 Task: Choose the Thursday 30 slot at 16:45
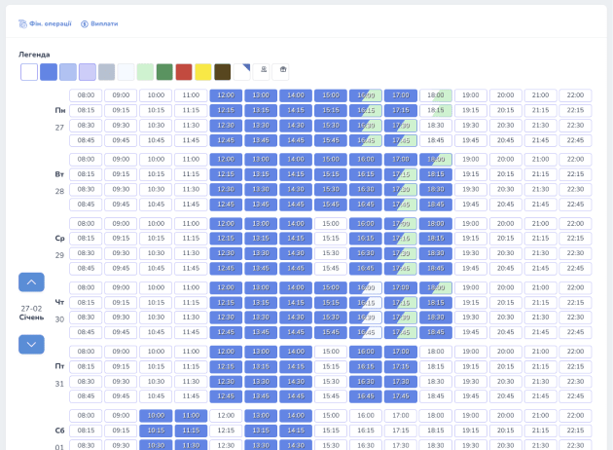click(366, 332)
